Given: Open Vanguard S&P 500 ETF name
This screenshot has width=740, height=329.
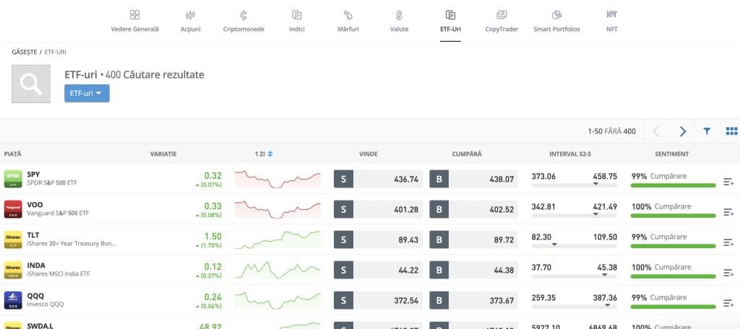Looking at the screenshot, I should (x=58, y=214).
